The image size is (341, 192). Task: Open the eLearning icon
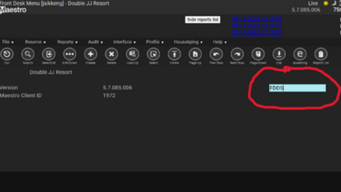tap(300, 54)
